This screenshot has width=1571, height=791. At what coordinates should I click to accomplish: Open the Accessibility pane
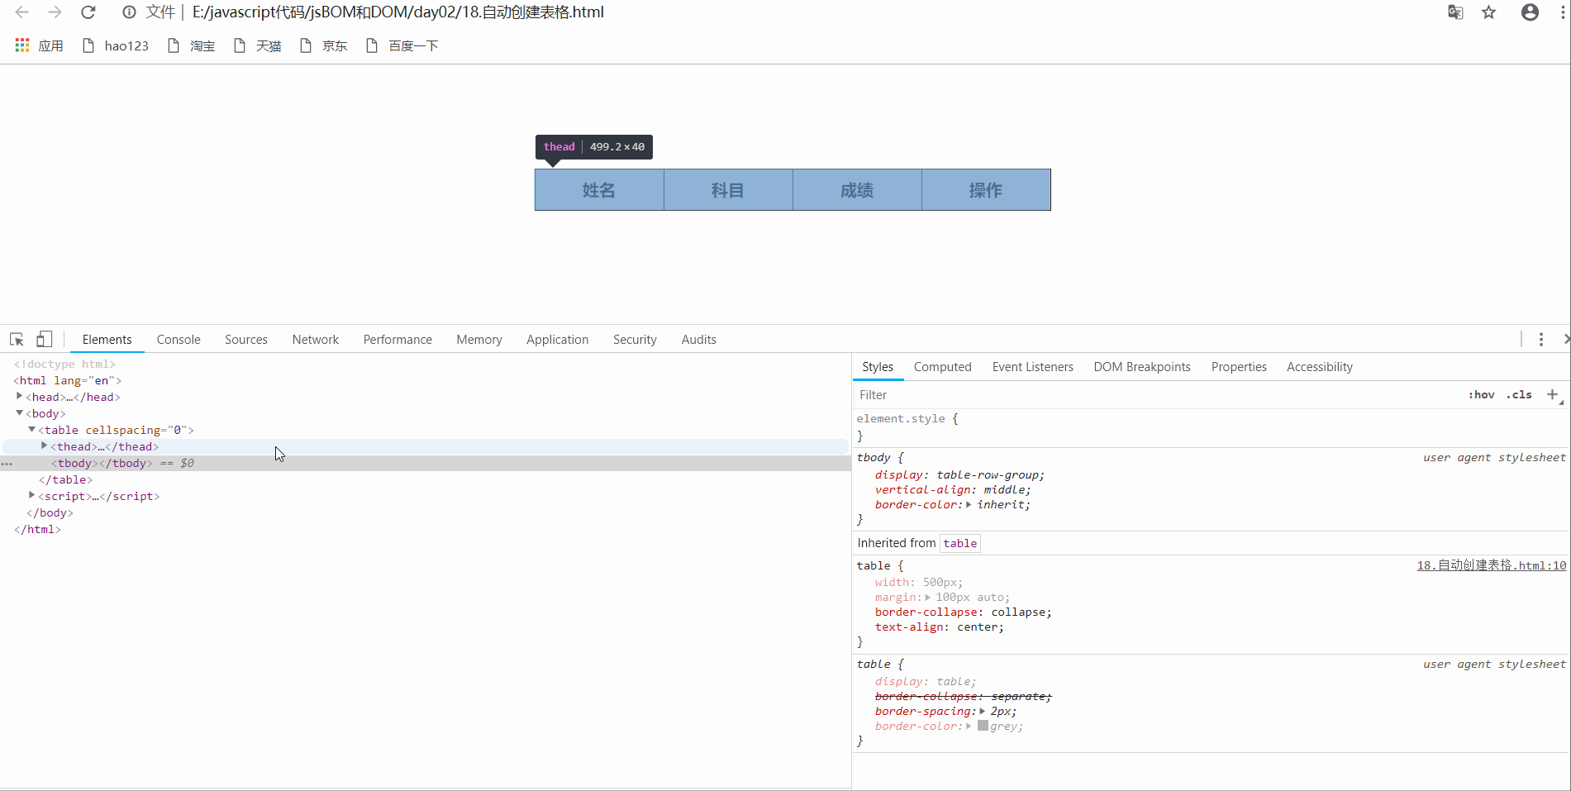(x=1320, y=367)
